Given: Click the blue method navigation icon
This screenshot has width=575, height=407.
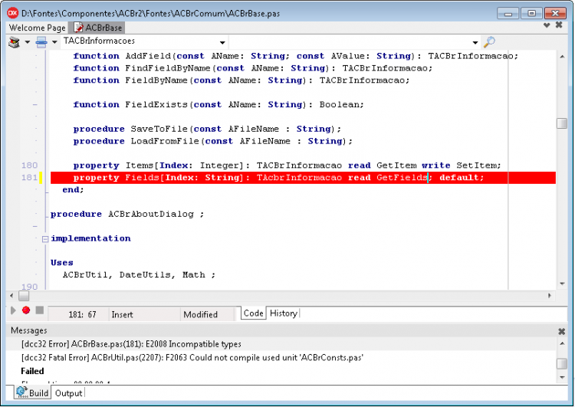Looking at the screenshot, I should coord(41,42).
